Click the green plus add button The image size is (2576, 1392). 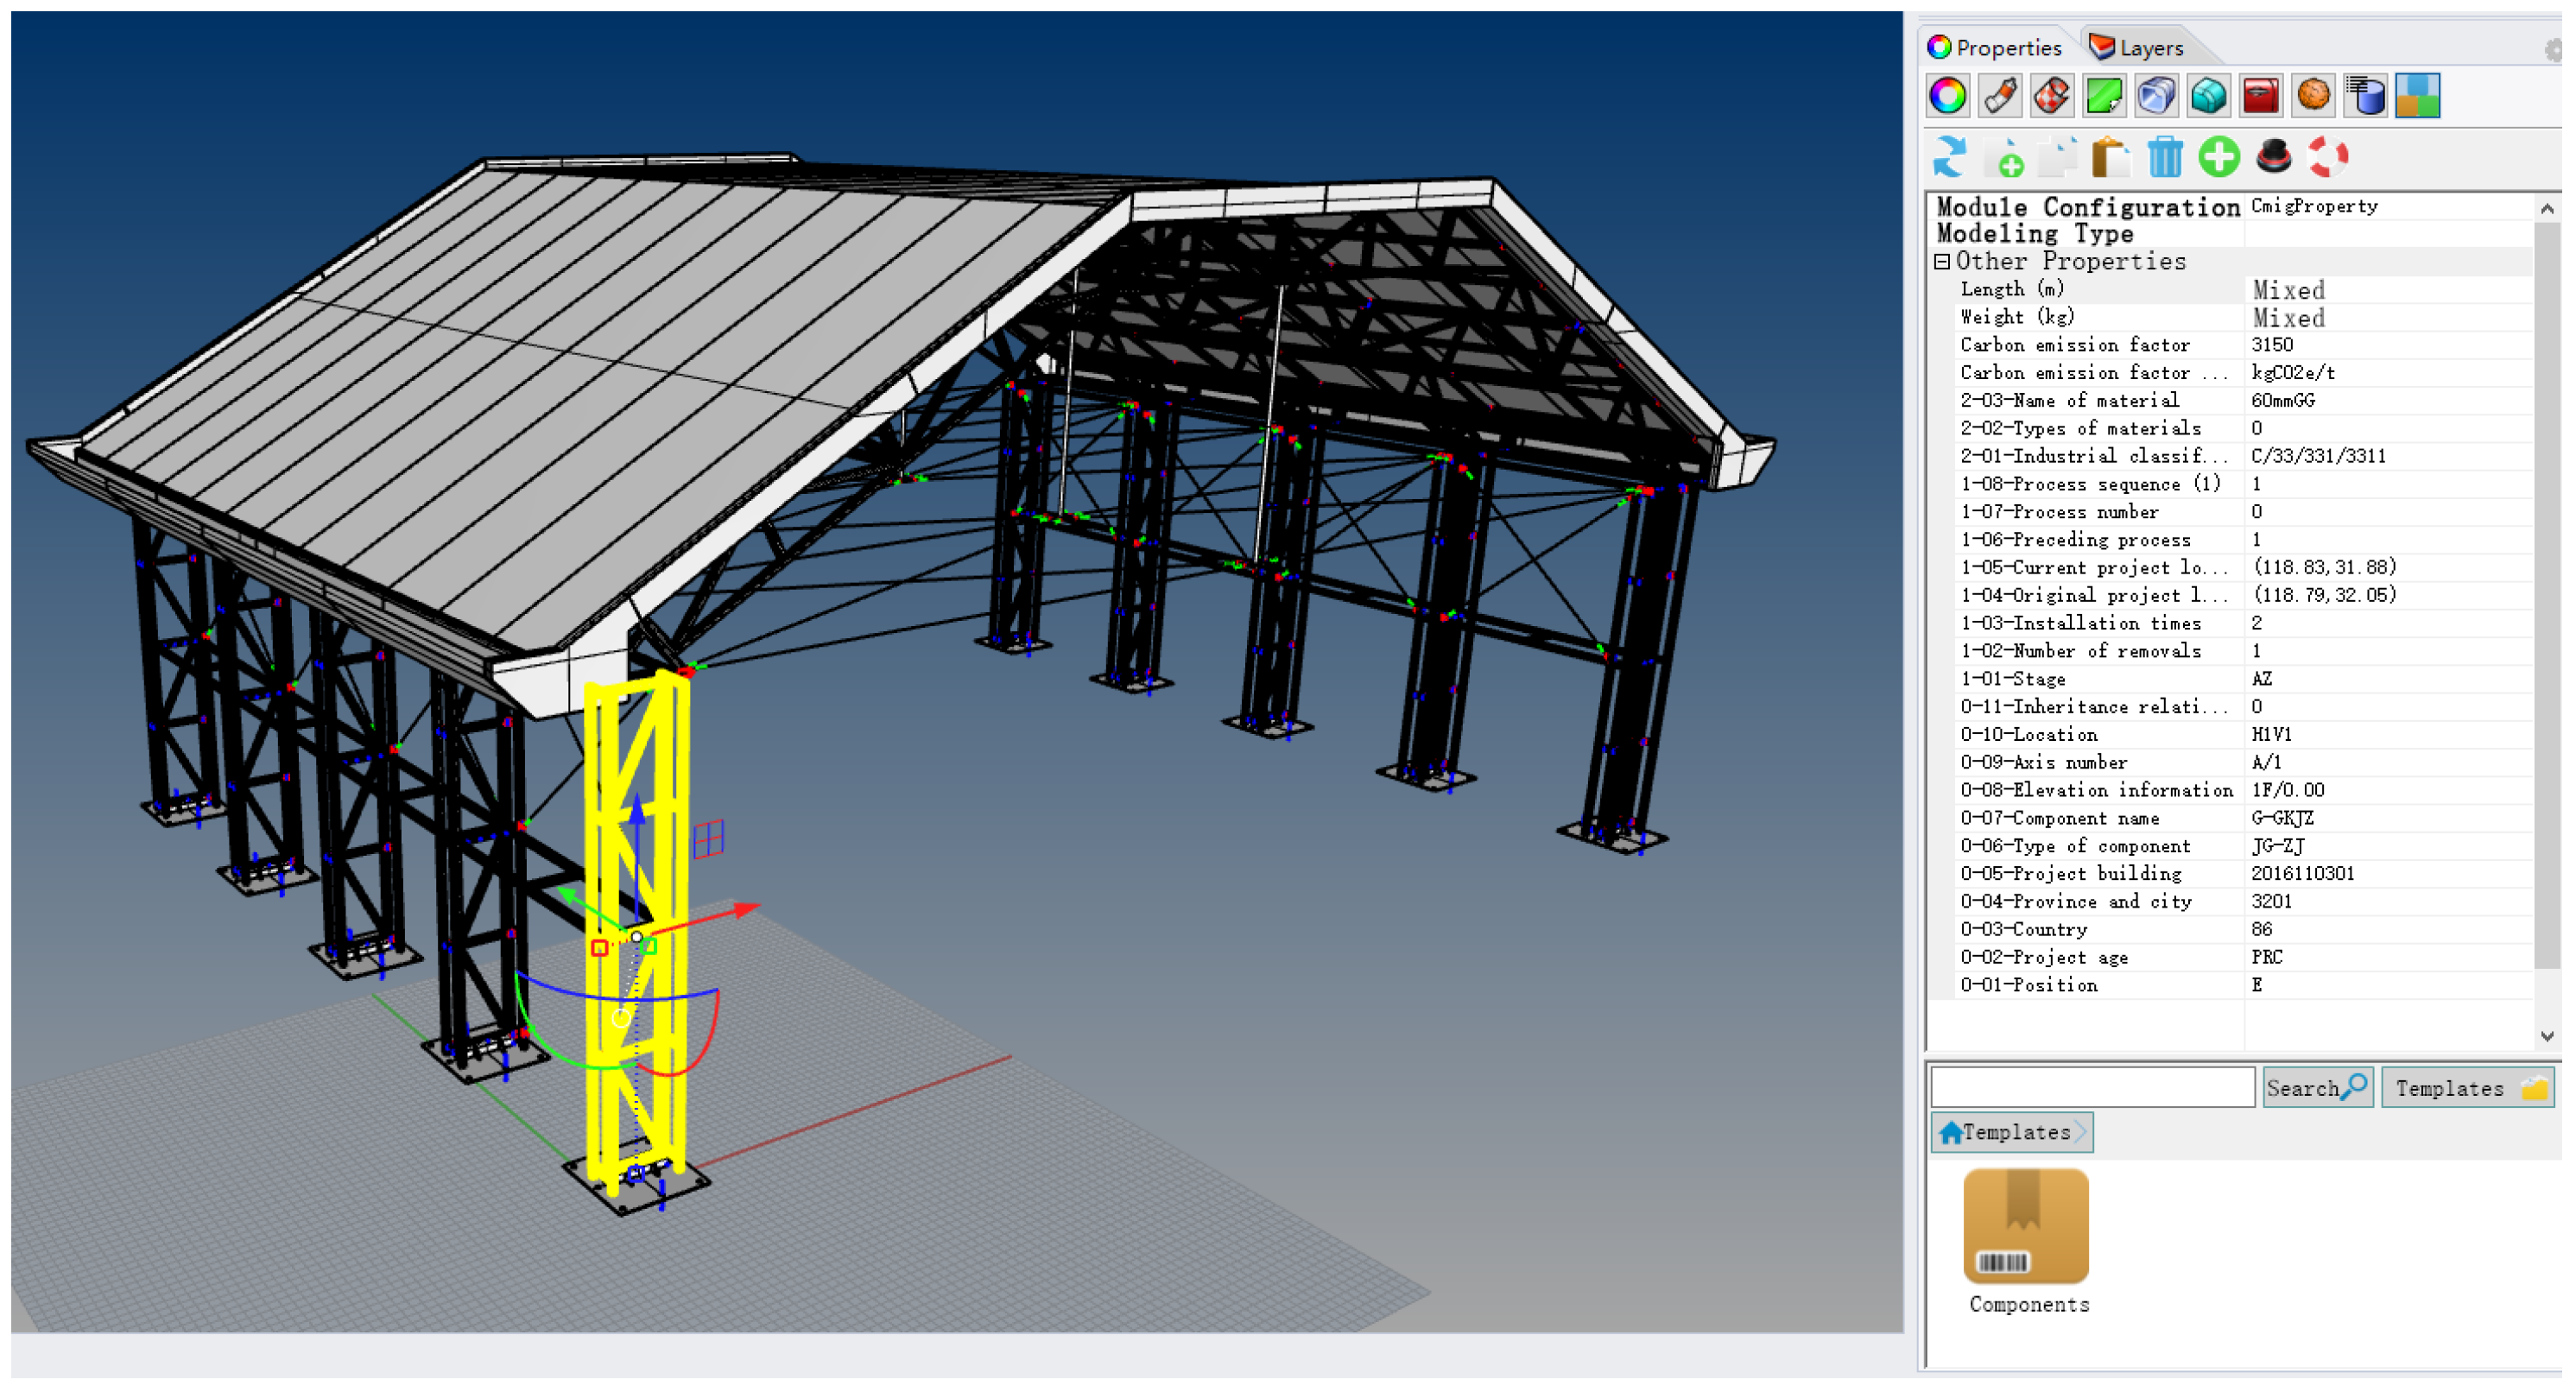2218,158
